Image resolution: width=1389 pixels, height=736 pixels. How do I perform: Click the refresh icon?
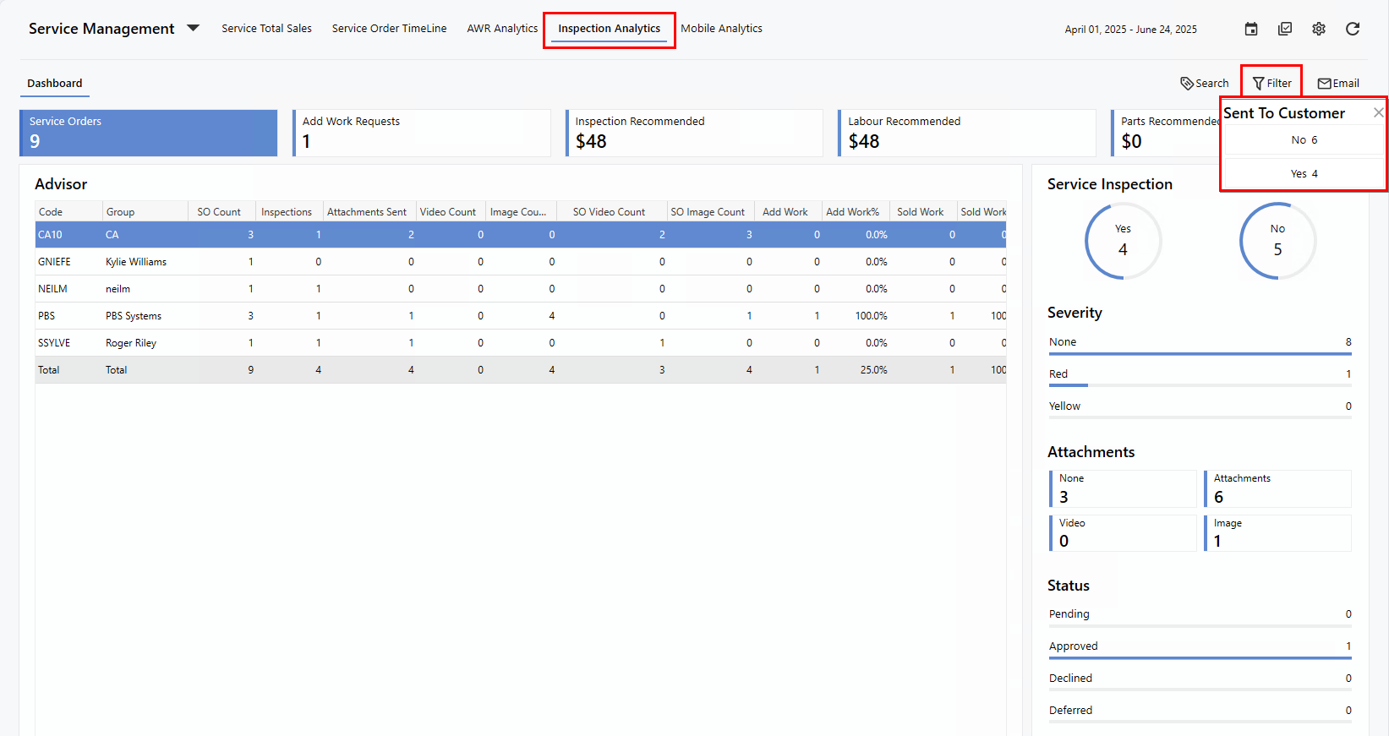1353,29
